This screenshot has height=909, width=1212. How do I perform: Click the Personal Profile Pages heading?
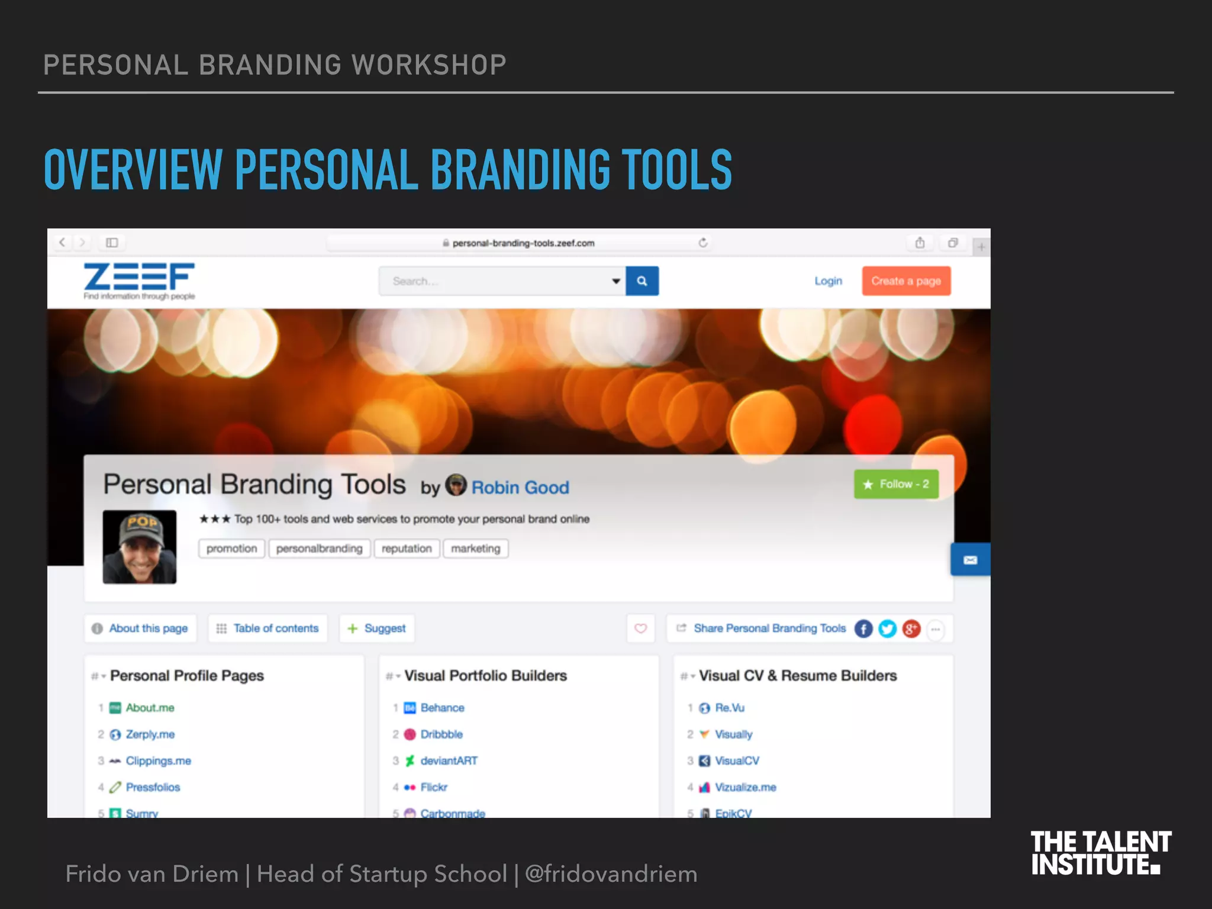click(x=187, y=676)
